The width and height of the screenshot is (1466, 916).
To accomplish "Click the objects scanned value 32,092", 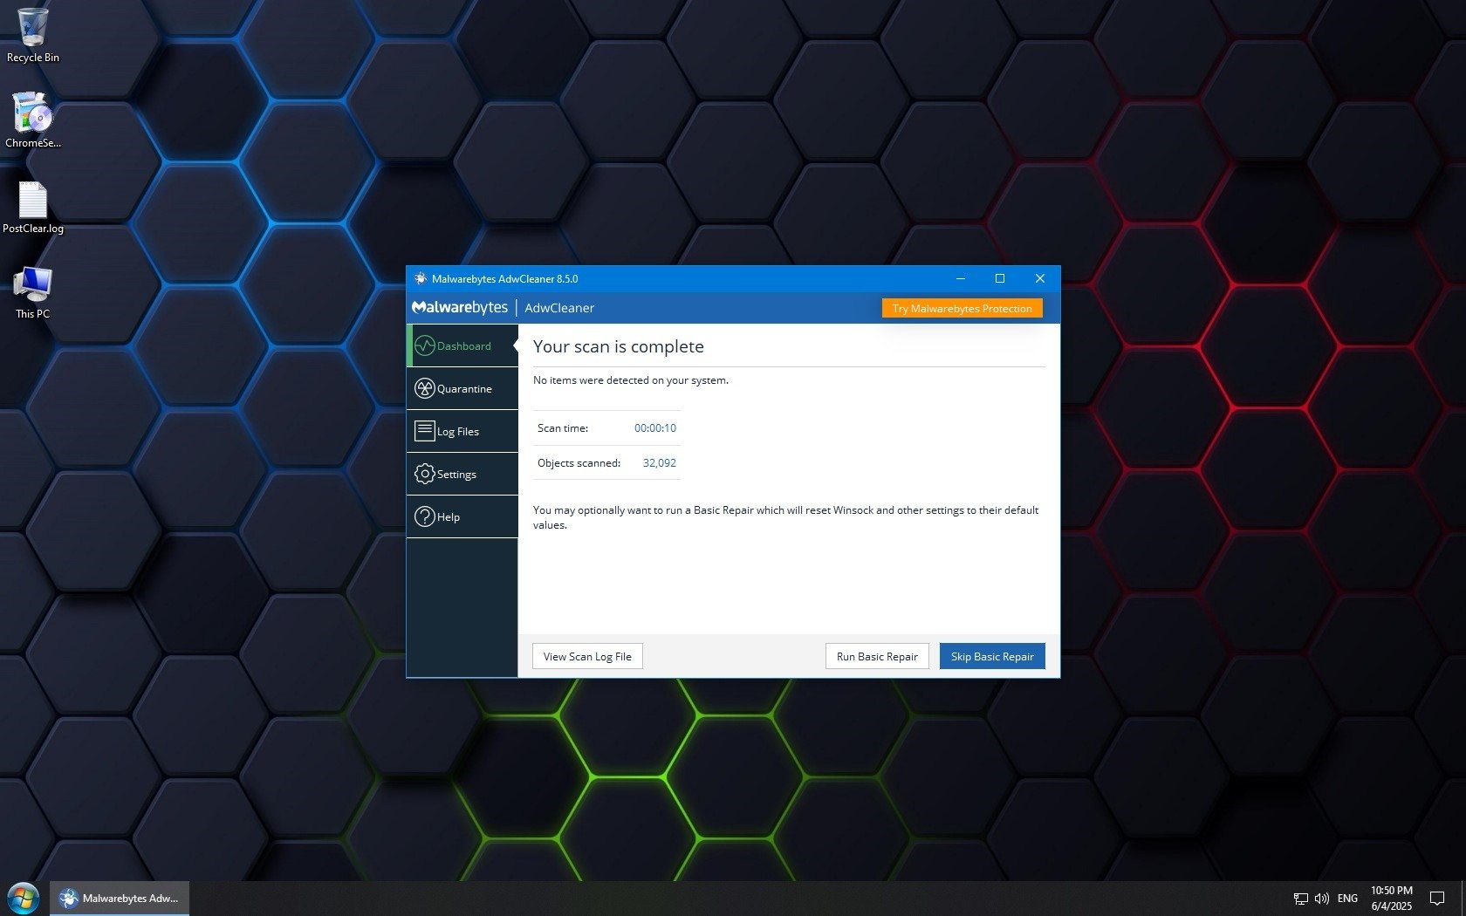I will pyautogui.click(x=660, y=463).
